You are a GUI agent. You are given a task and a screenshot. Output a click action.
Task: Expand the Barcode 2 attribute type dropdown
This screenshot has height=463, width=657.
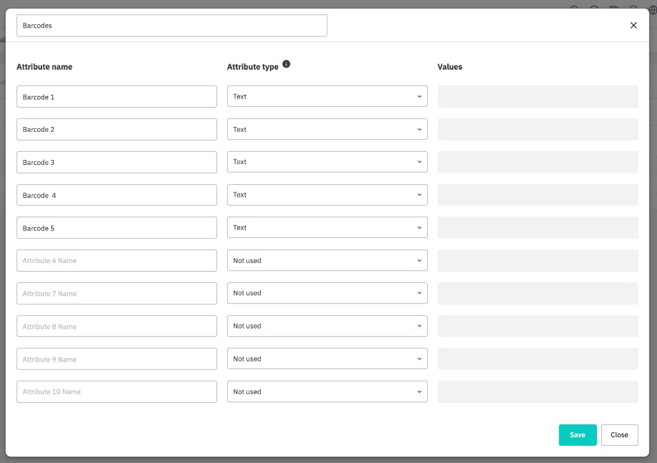pyautogui.click(x=327, y=130)
